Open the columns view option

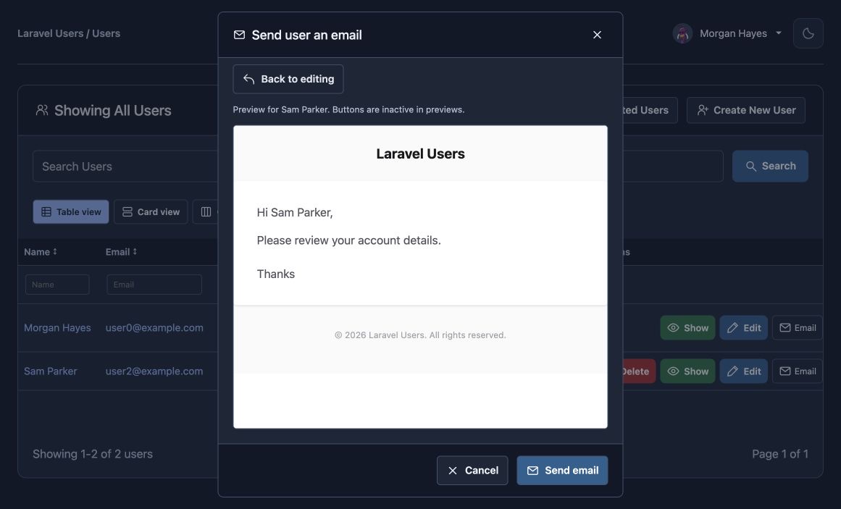click(x=206, y=212)
